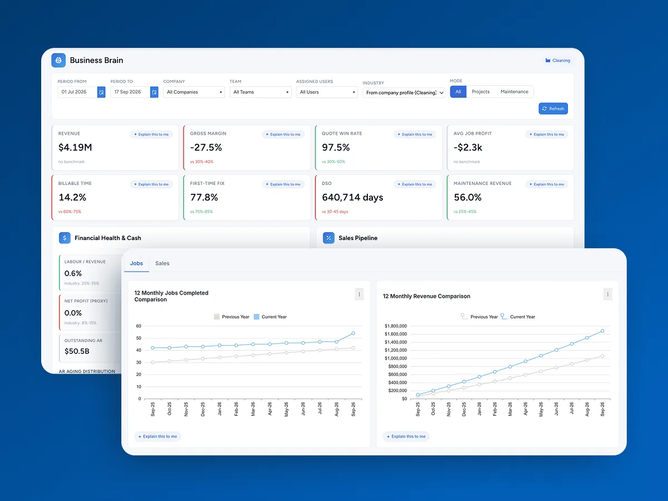Click Explain this to me on Revenue

(151, 134)
